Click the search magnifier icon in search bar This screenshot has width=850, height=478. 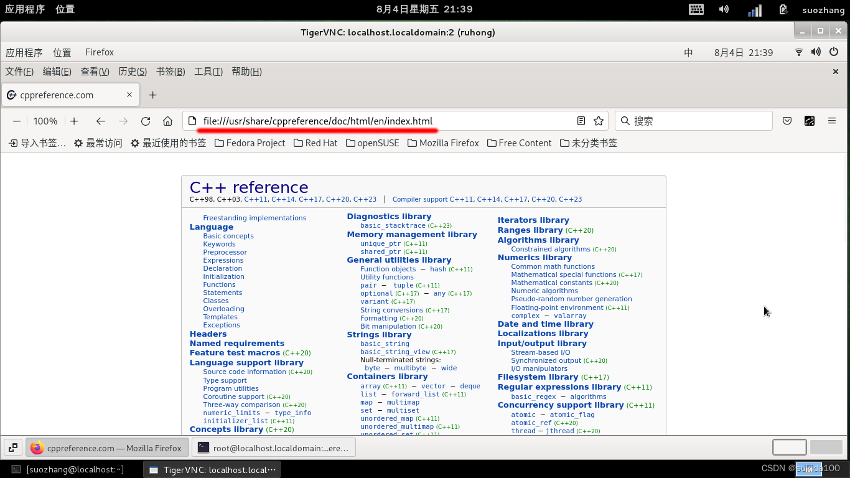627,121
